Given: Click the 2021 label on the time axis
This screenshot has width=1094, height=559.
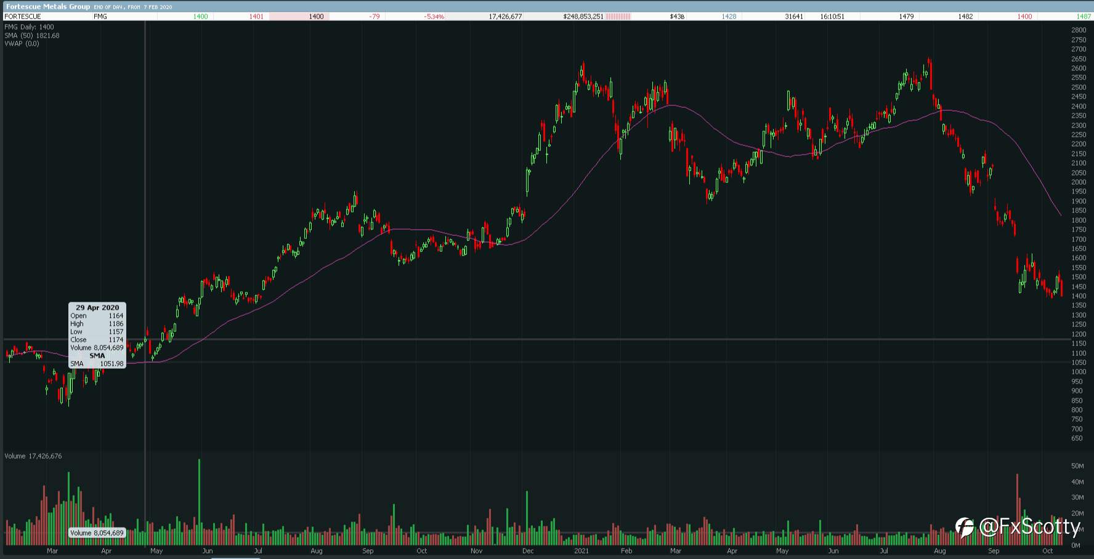Looking at the screenshot, I should [581, 551].
